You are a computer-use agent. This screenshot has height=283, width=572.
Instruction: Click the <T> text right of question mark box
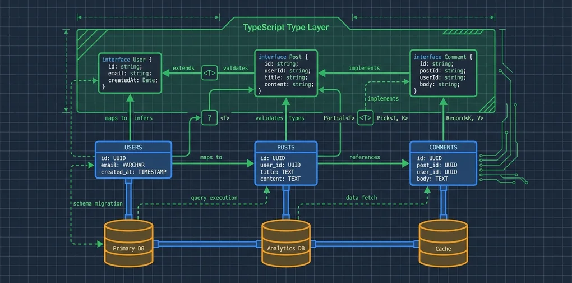tap(225, 118)
